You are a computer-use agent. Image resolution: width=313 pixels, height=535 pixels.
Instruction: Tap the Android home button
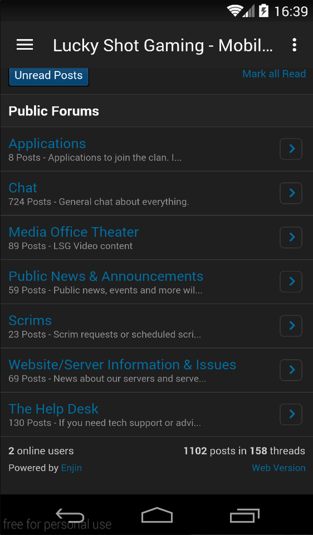tap(156, 516)
